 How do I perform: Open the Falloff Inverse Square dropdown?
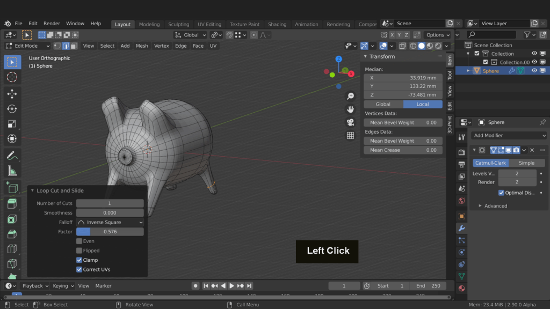point(110,222)
